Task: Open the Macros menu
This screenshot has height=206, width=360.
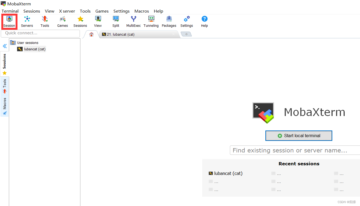Action: [x=142, y=11]
